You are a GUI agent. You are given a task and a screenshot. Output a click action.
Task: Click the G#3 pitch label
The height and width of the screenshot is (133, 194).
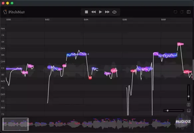[3, 94]
